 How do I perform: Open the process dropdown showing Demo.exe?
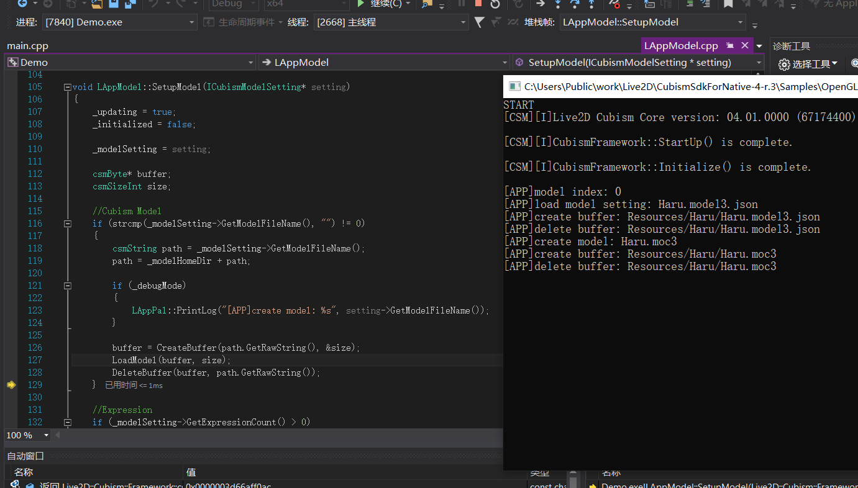(x=192, y=22)
